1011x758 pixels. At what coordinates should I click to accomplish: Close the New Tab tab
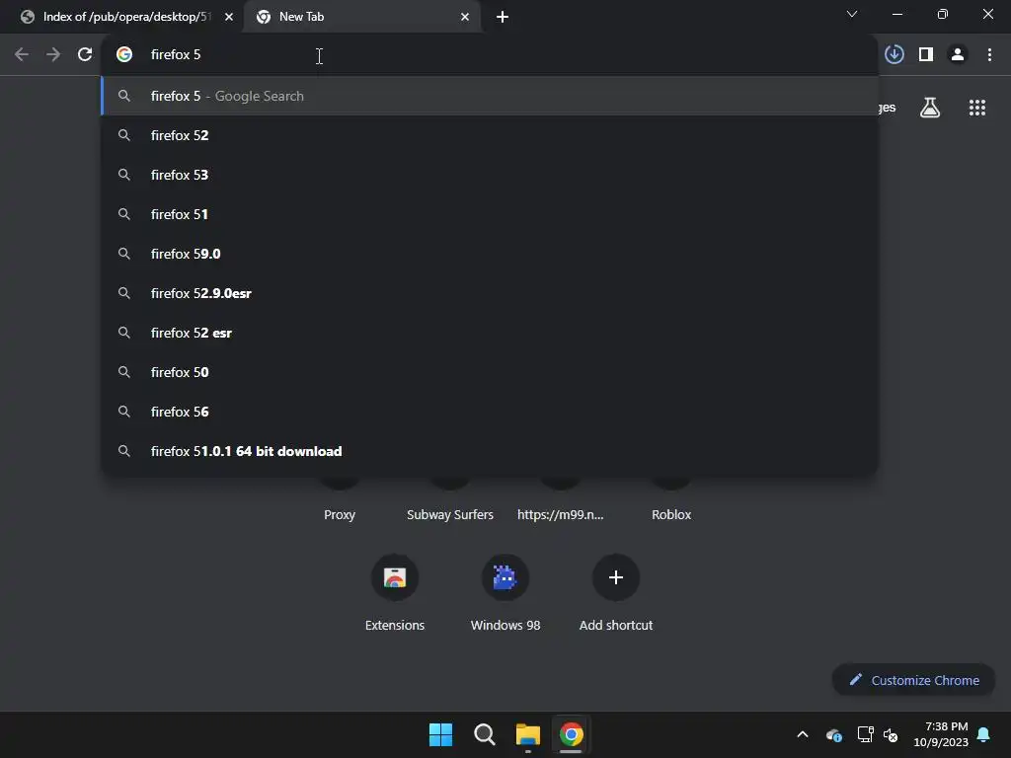point(465,17)
